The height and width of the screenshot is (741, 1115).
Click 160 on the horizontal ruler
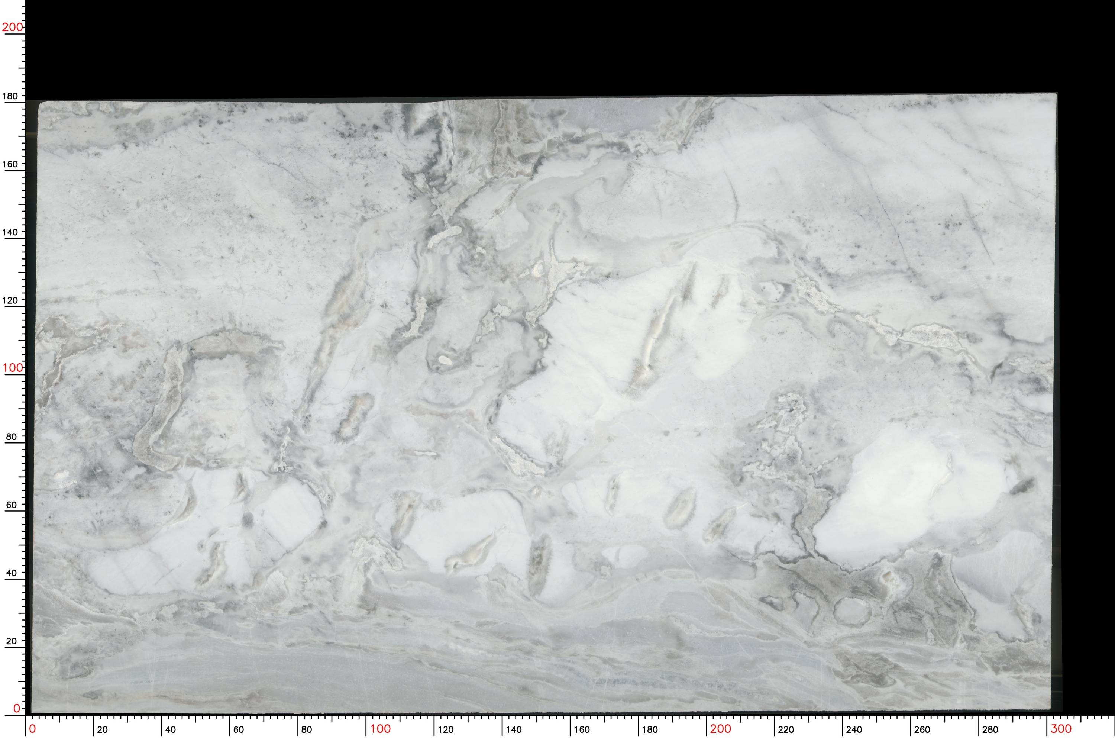pyautogui.click(x=581, y=729)
